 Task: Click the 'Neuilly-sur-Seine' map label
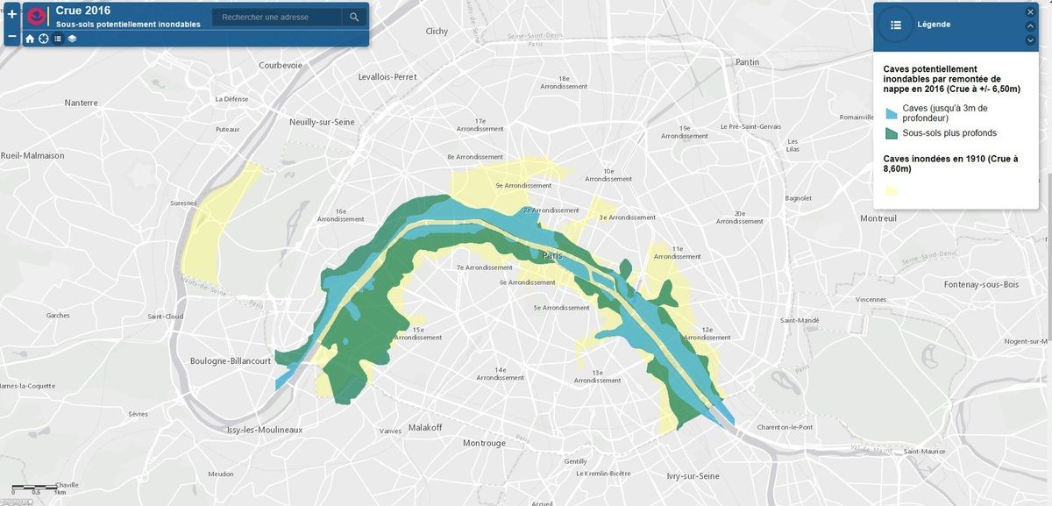tap(322, 122)
